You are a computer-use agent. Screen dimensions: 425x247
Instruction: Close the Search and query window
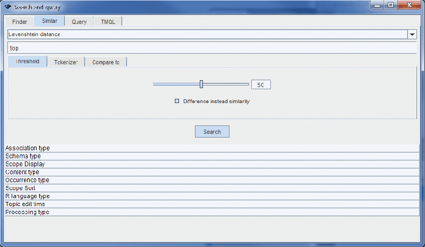coord(410,5)
